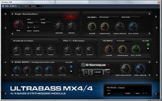162x101 pixels.
Task: Click the soft enh. knob
Action: click(39, 69)
